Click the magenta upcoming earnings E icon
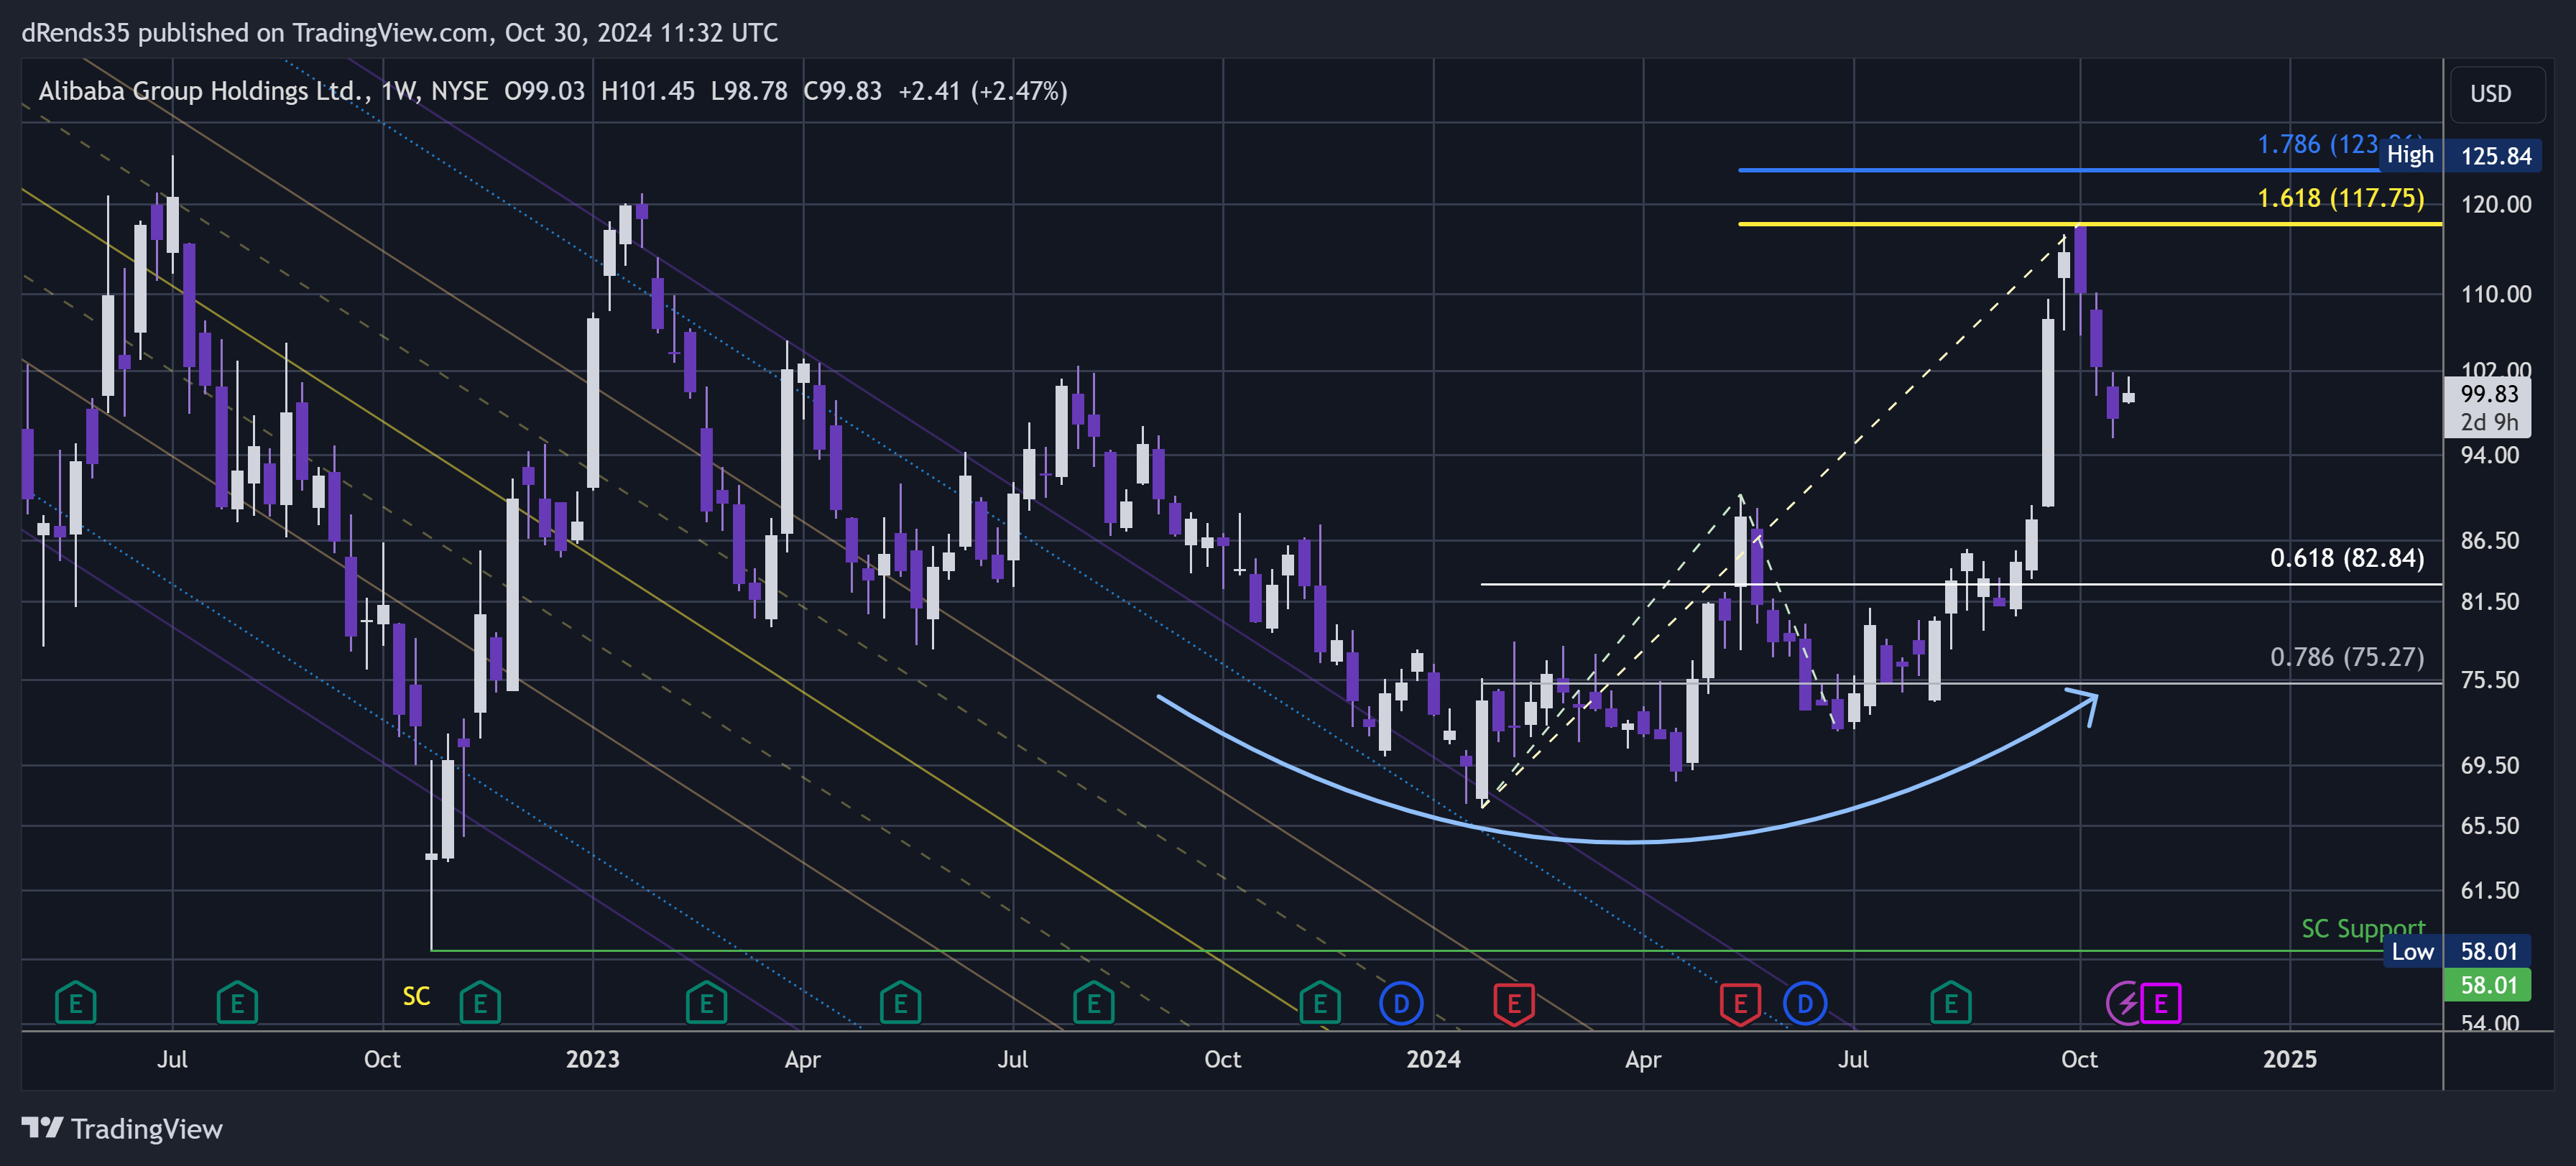 (x=2161, y=1003)
